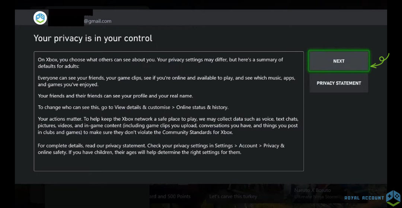Image resolution: width=402 pixels, height=208 pixels.
Task: Click the 'Your privacy is in your control' heading
Action: point(93,38)
